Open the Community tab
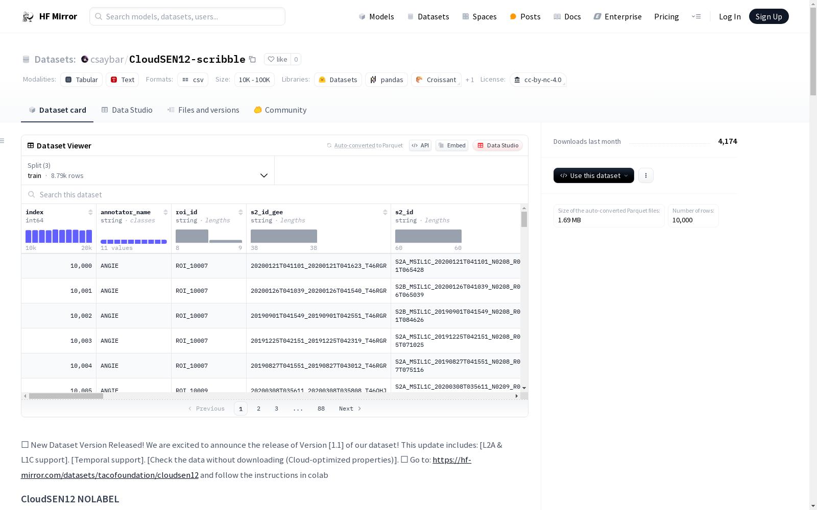Image resolution: width=817 pixels, height=510 pixels. [280, 110]
